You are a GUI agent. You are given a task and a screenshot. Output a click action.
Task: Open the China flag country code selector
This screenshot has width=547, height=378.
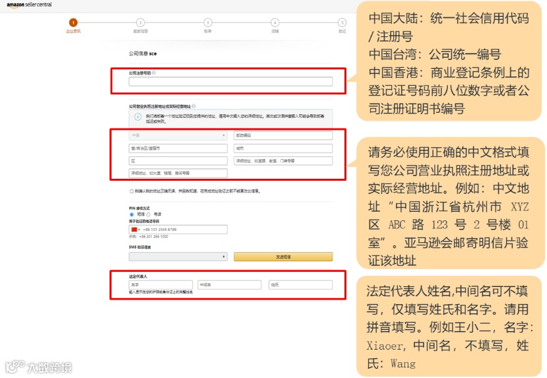click(x=135, y=230)
